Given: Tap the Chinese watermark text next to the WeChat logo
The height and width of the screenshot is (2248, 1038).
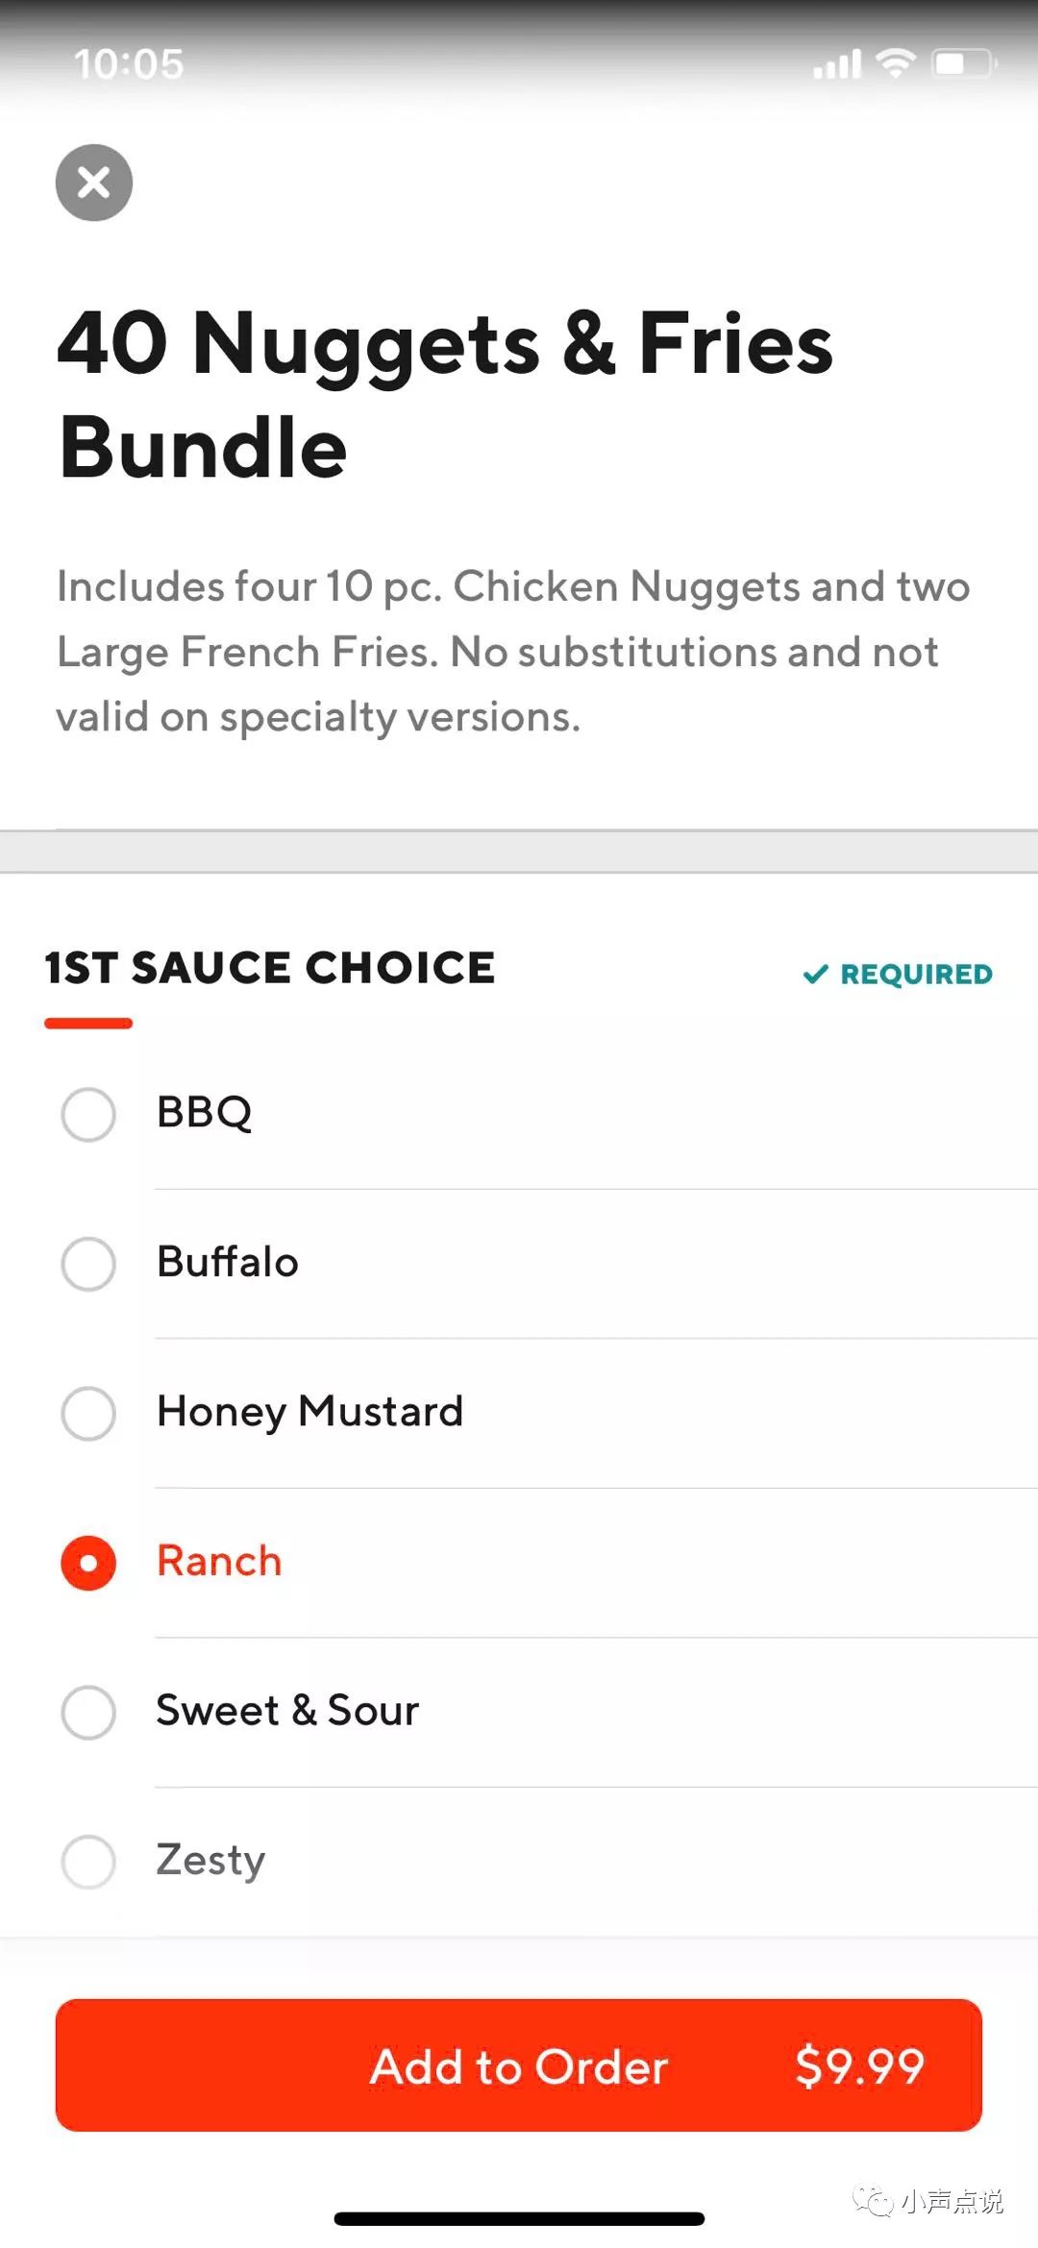Looking at the screenshot, I should [x=951, y=2201].
